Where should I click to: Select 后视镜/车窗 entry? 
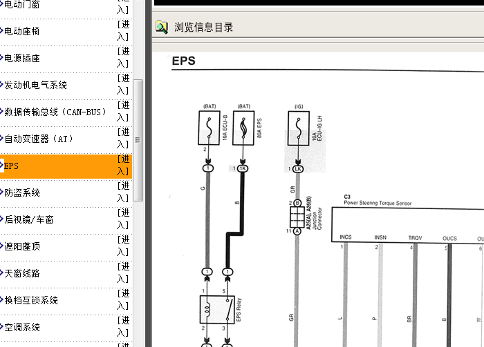coord(29,219)
